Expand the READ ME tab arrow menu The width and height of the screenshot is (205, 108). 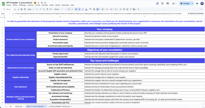[23, 106]
